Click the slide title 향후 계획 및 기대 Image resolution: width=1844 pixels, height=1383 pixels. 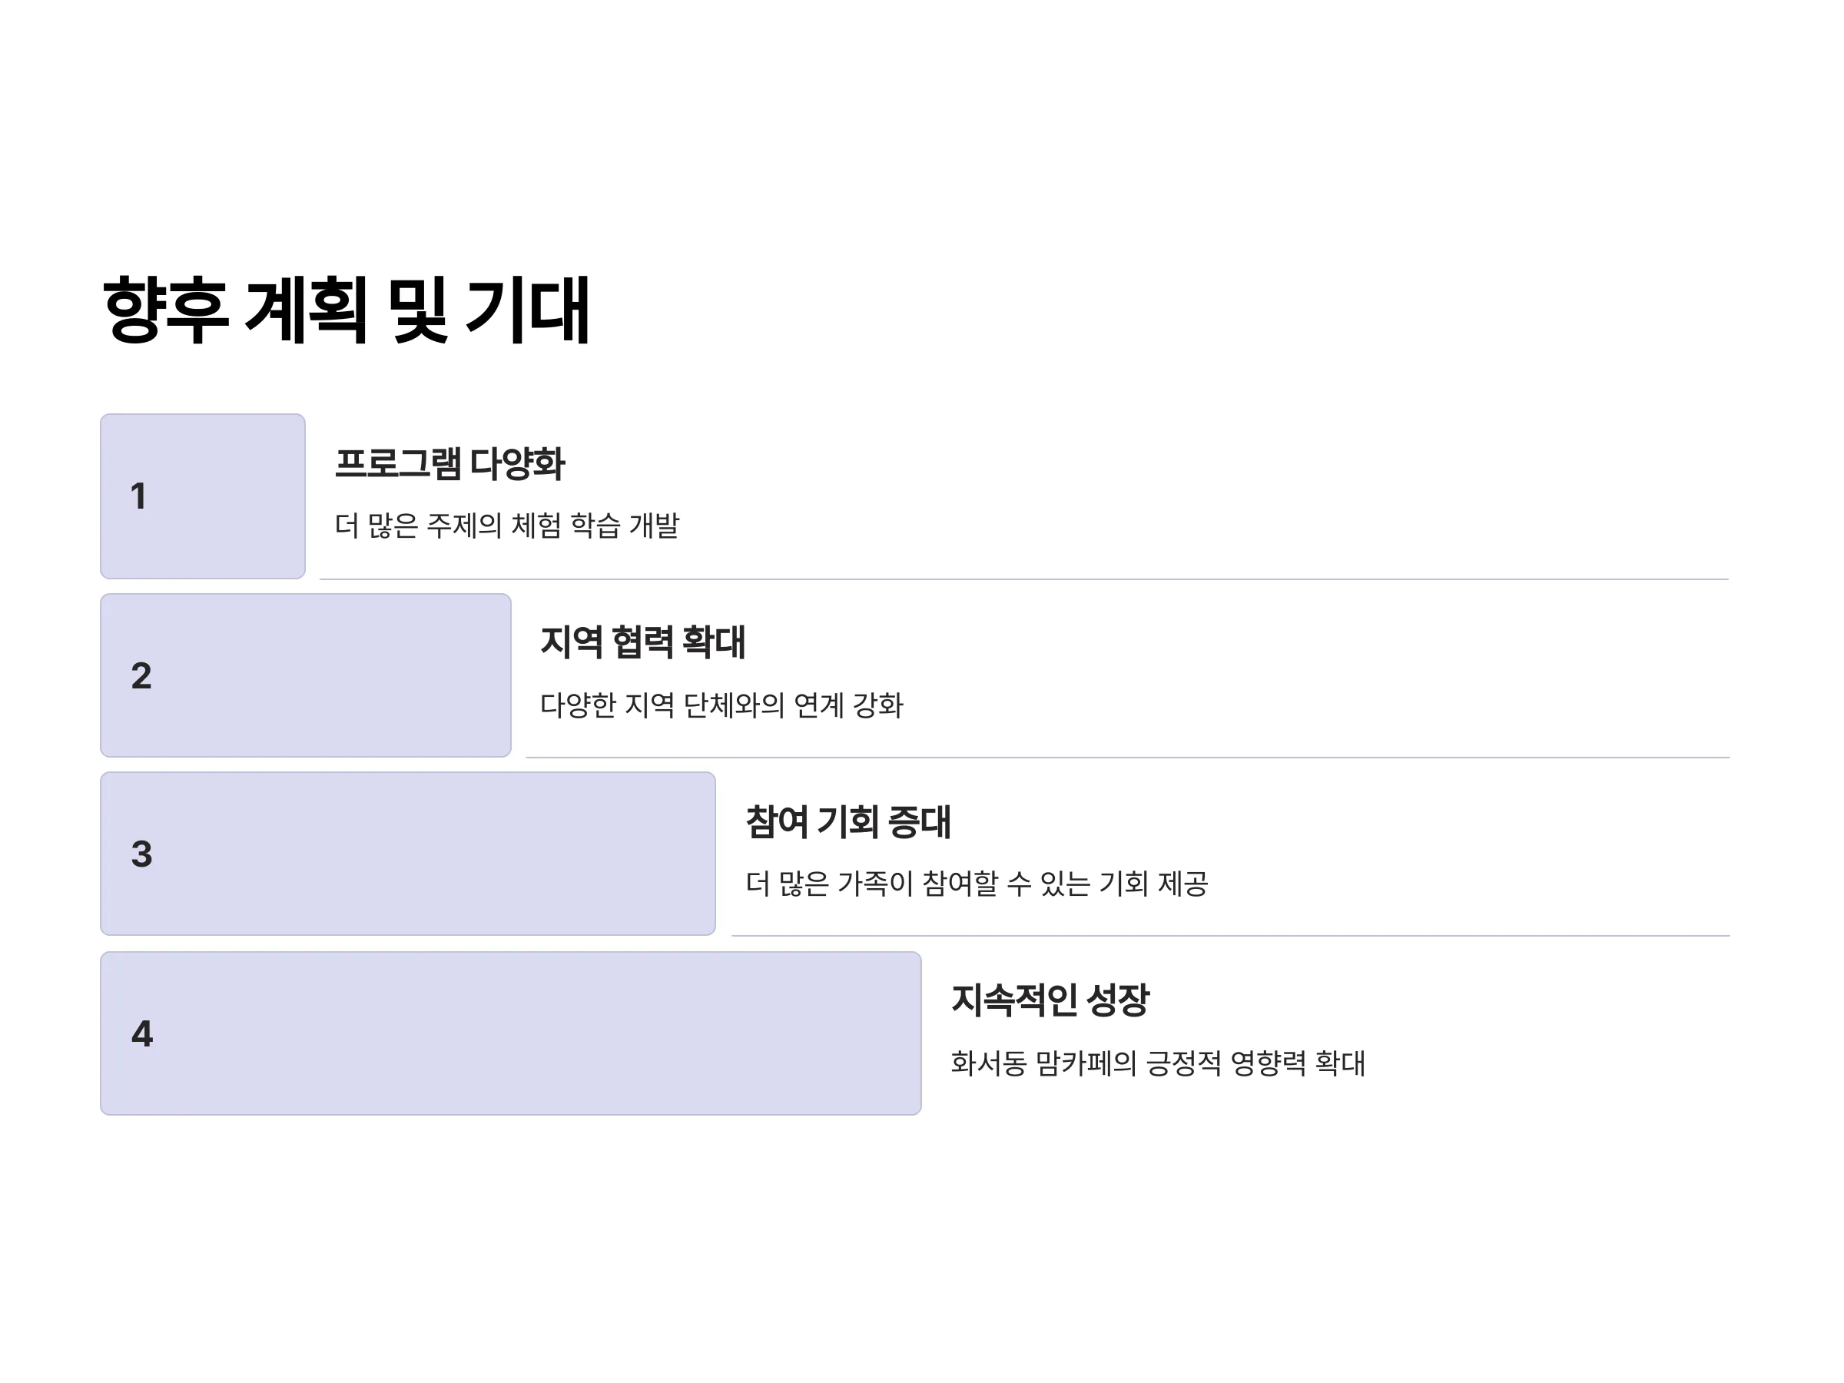coord(346,310)
